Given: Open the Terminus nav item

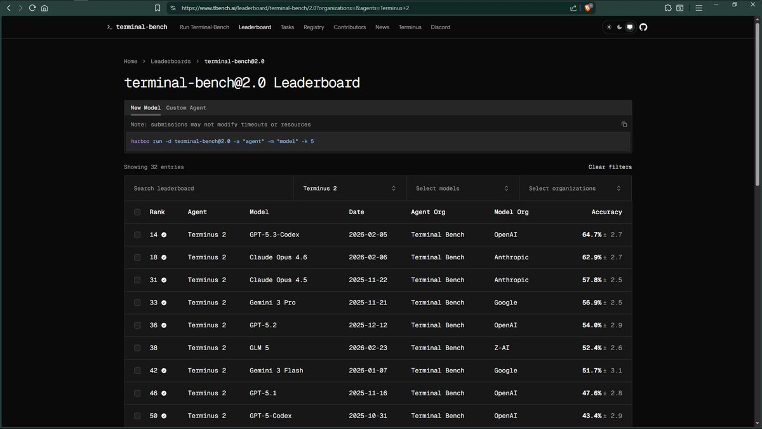Looking at the screenshot, I should 410,27.
